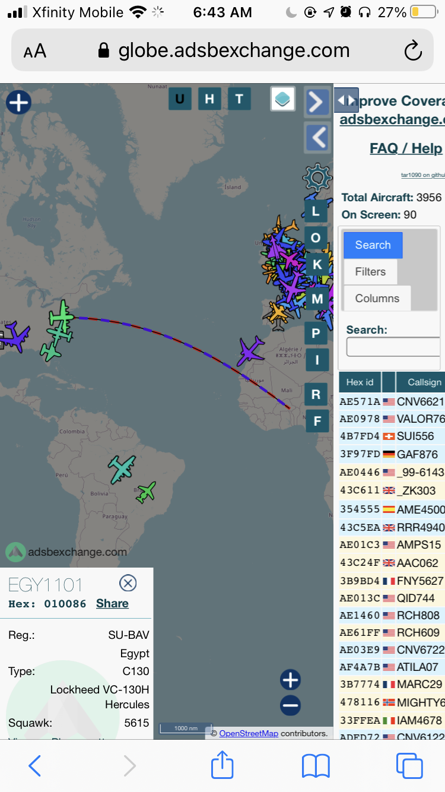445x792 pixels.
Task: Select row 43C611 _ZK303
Action: point(392,490)
